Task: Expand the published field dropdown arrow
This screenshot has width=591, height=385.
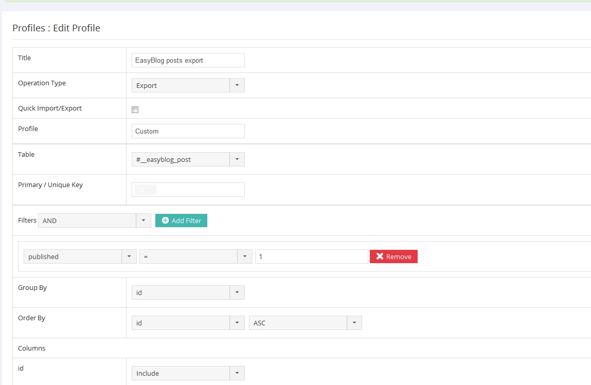Action: pos(129,256)
